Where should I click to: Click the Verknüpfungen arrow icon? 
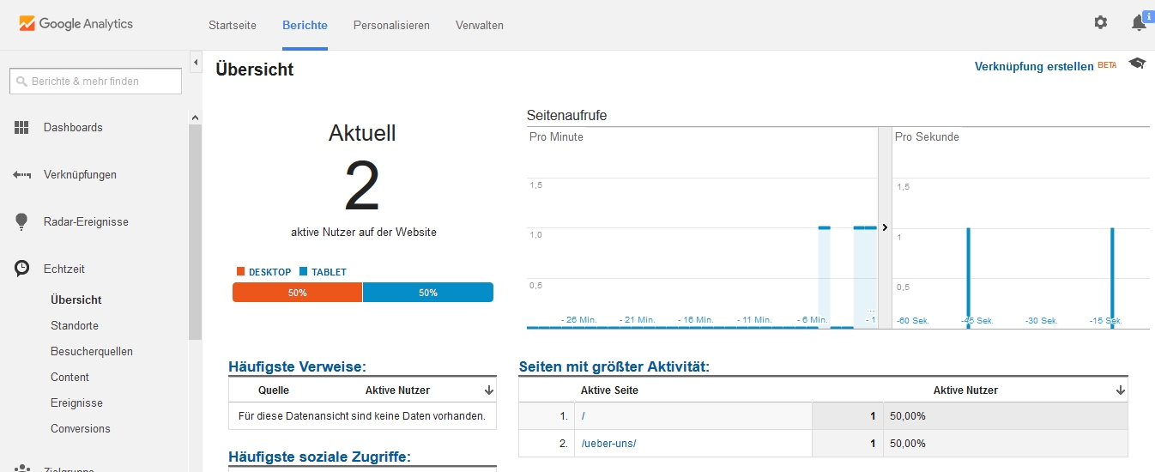click(x=22, y=175)
